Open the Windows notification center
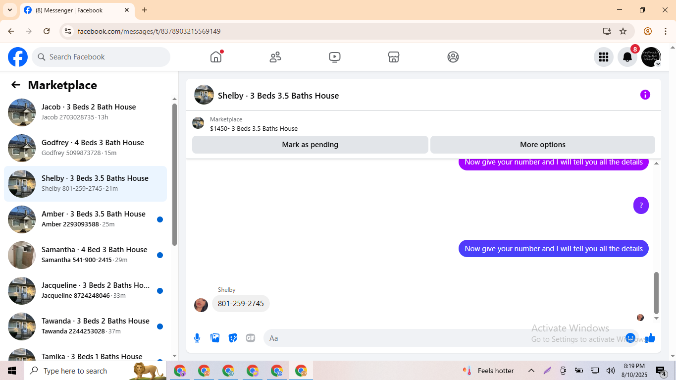The height and width of the screenshot is (380, 676). (x=662, y=371)
